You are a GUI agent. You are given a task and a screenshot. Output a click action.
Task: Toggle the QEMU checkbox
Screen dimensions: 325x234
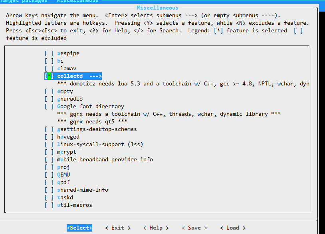[x=49, y=175]
